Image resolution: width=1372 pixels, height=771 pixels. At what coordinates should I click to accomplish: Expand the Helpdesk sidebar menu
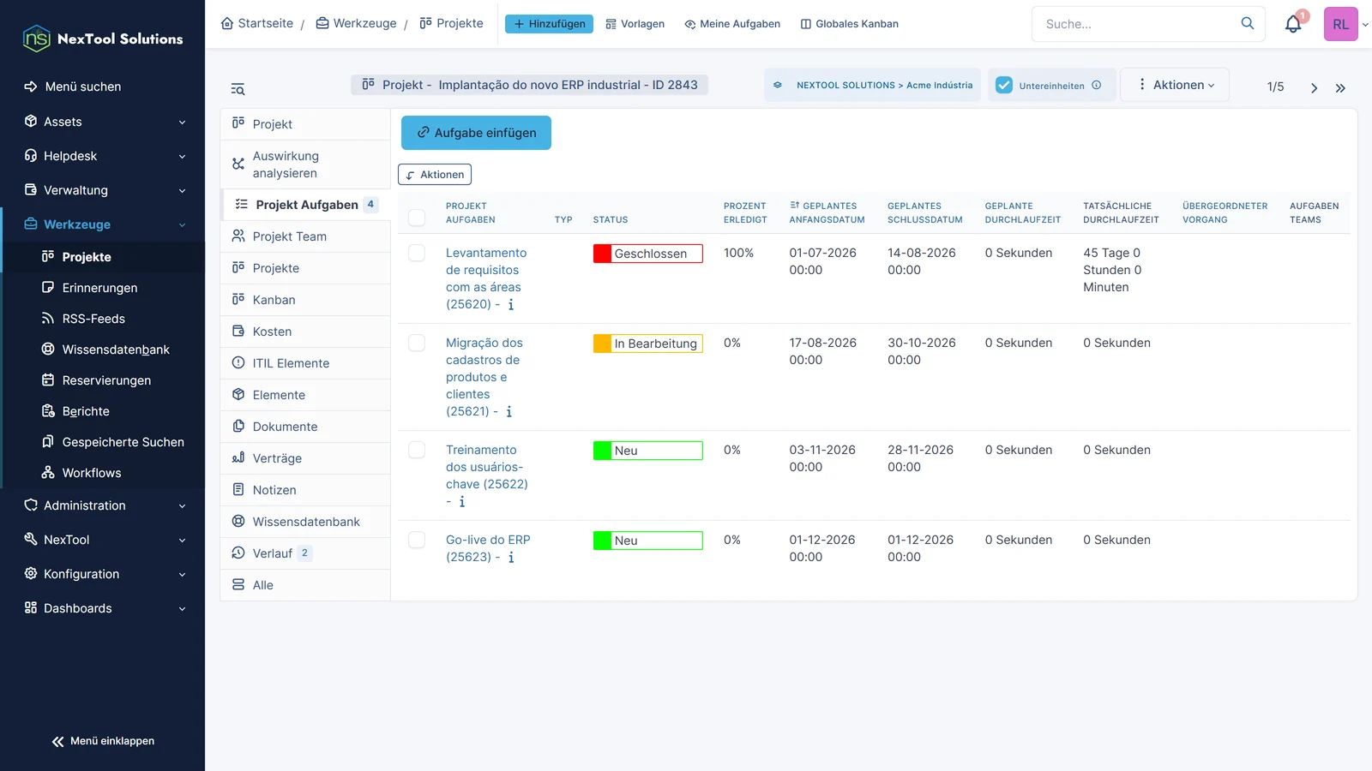(x=103, y=156)
